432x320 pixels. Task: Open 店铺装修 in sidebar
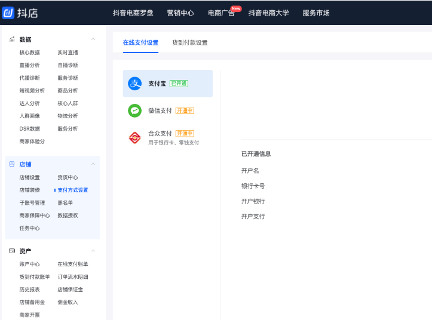[x=29, y=190]
